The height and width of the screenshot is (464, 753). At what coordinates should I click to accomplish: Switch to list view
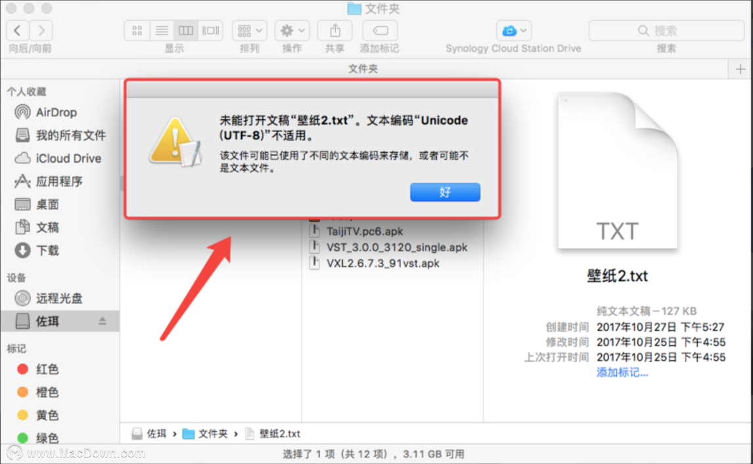click(162, 31)
